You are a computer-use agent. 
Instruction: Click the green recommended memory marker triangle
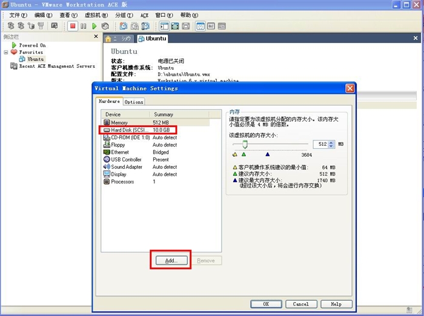[243, 154]
